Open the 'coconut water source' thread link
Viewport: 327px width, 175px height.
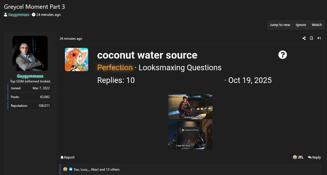pyautogui.click(x=147, y=55)
